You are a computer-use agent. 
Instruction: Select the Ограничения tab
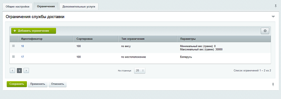click(x=46, y=6)
